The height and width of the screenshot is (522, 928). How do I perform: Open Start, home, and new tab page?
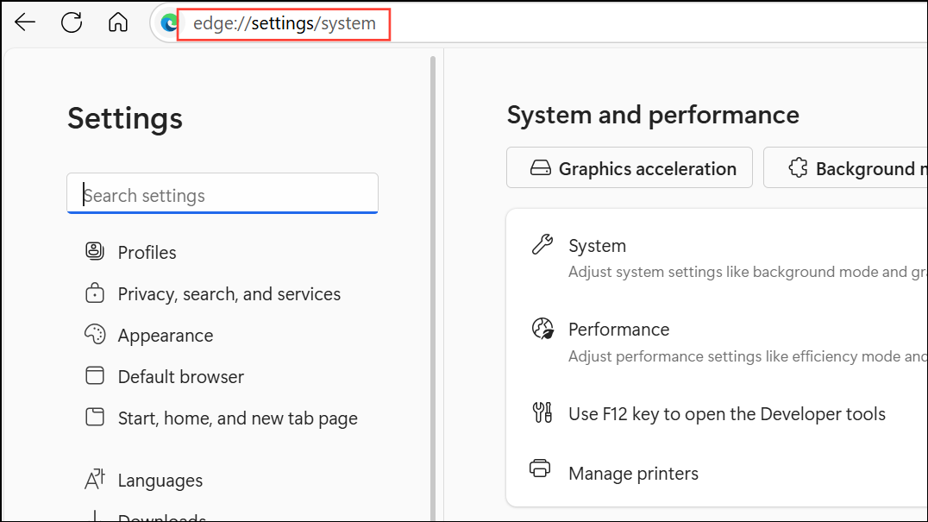(x=237, y=418)
